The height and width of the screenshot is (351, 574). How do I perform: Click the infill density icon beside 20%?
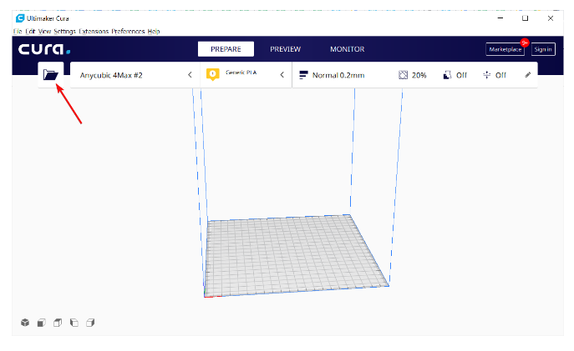click(403, 75)
